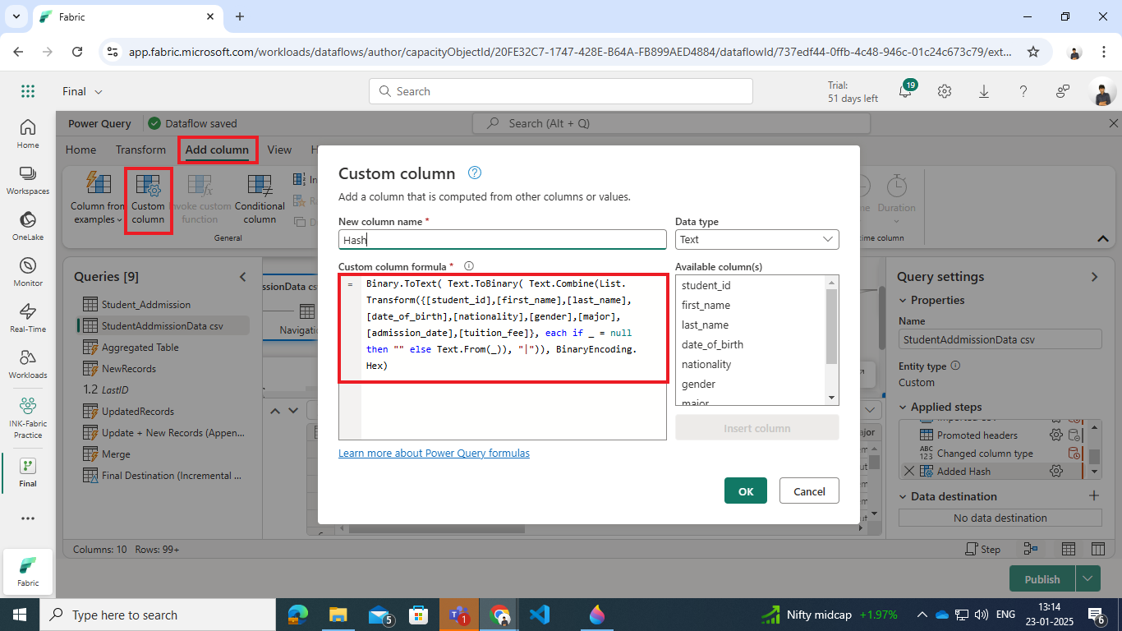Switch to diagram view in status bar
This screenshot has height=631, width=1122.
1031,549
